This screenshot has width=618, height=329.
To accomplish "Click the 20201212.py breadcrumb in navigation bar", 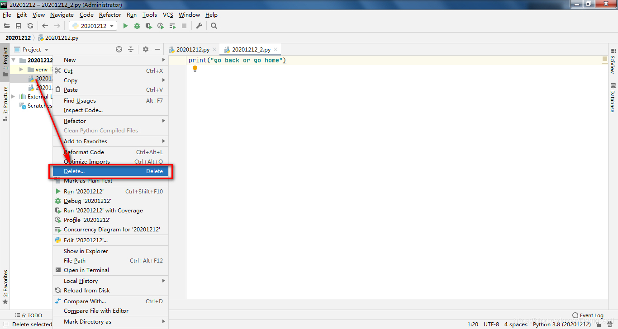I will click(x=58, y=38).
